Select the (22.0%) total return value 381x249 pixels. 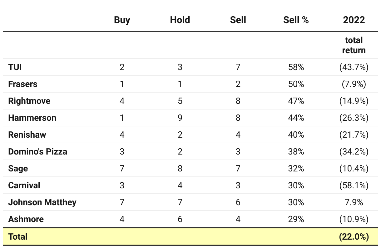coord(354,237)
